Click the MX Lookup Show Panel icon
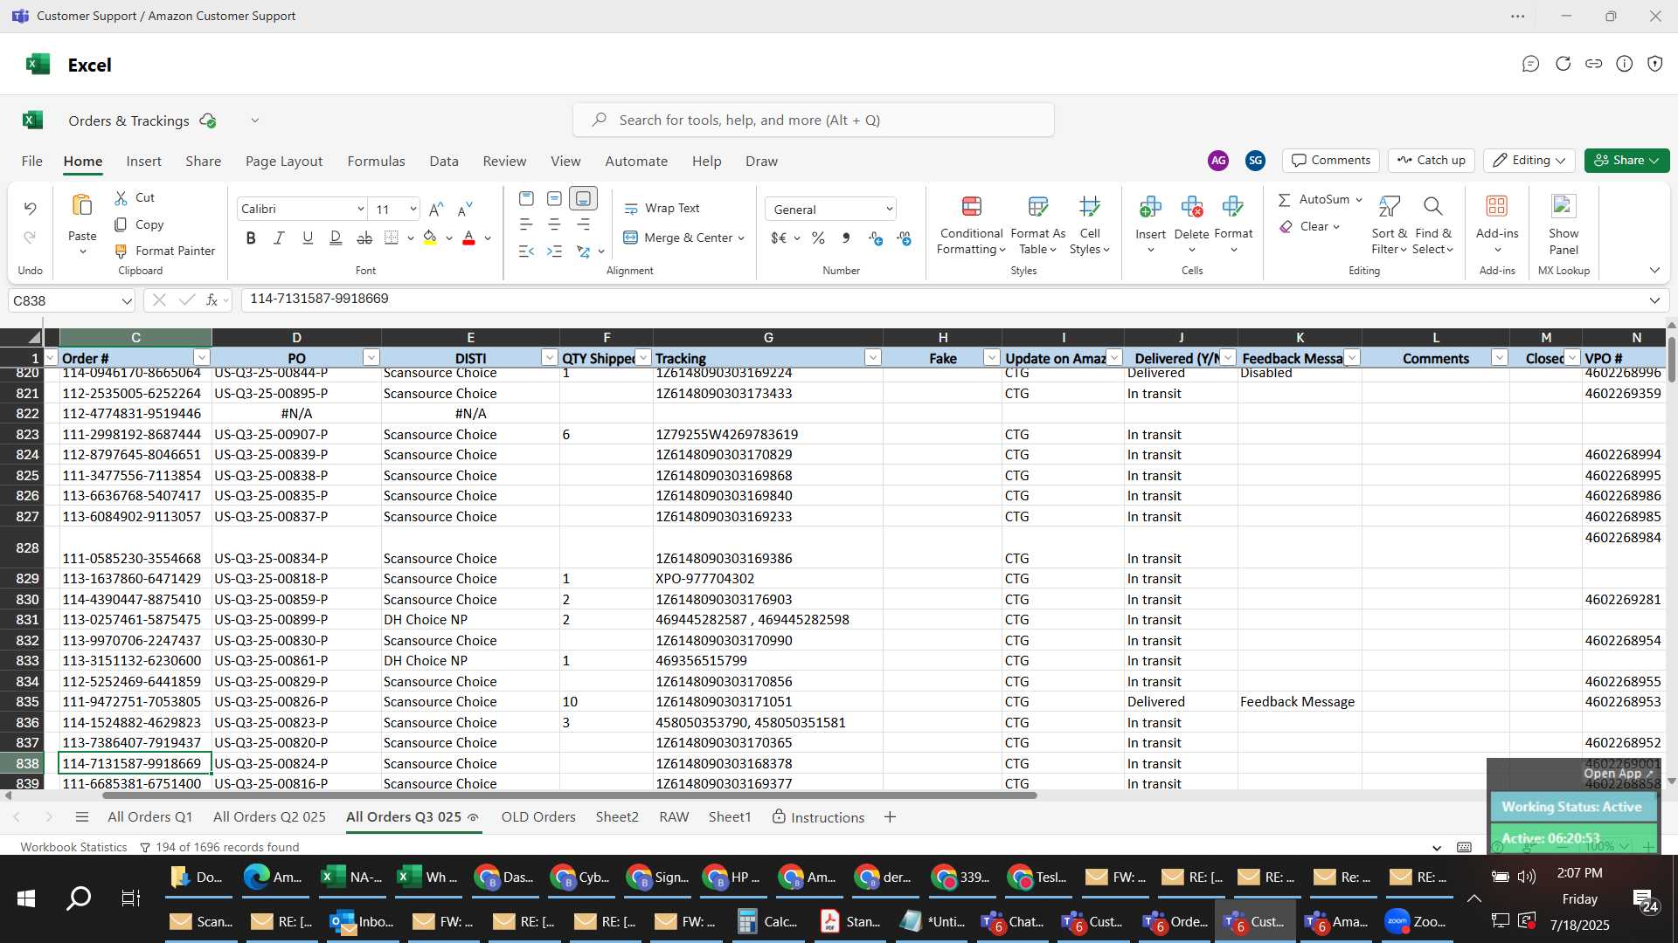 1564,207
